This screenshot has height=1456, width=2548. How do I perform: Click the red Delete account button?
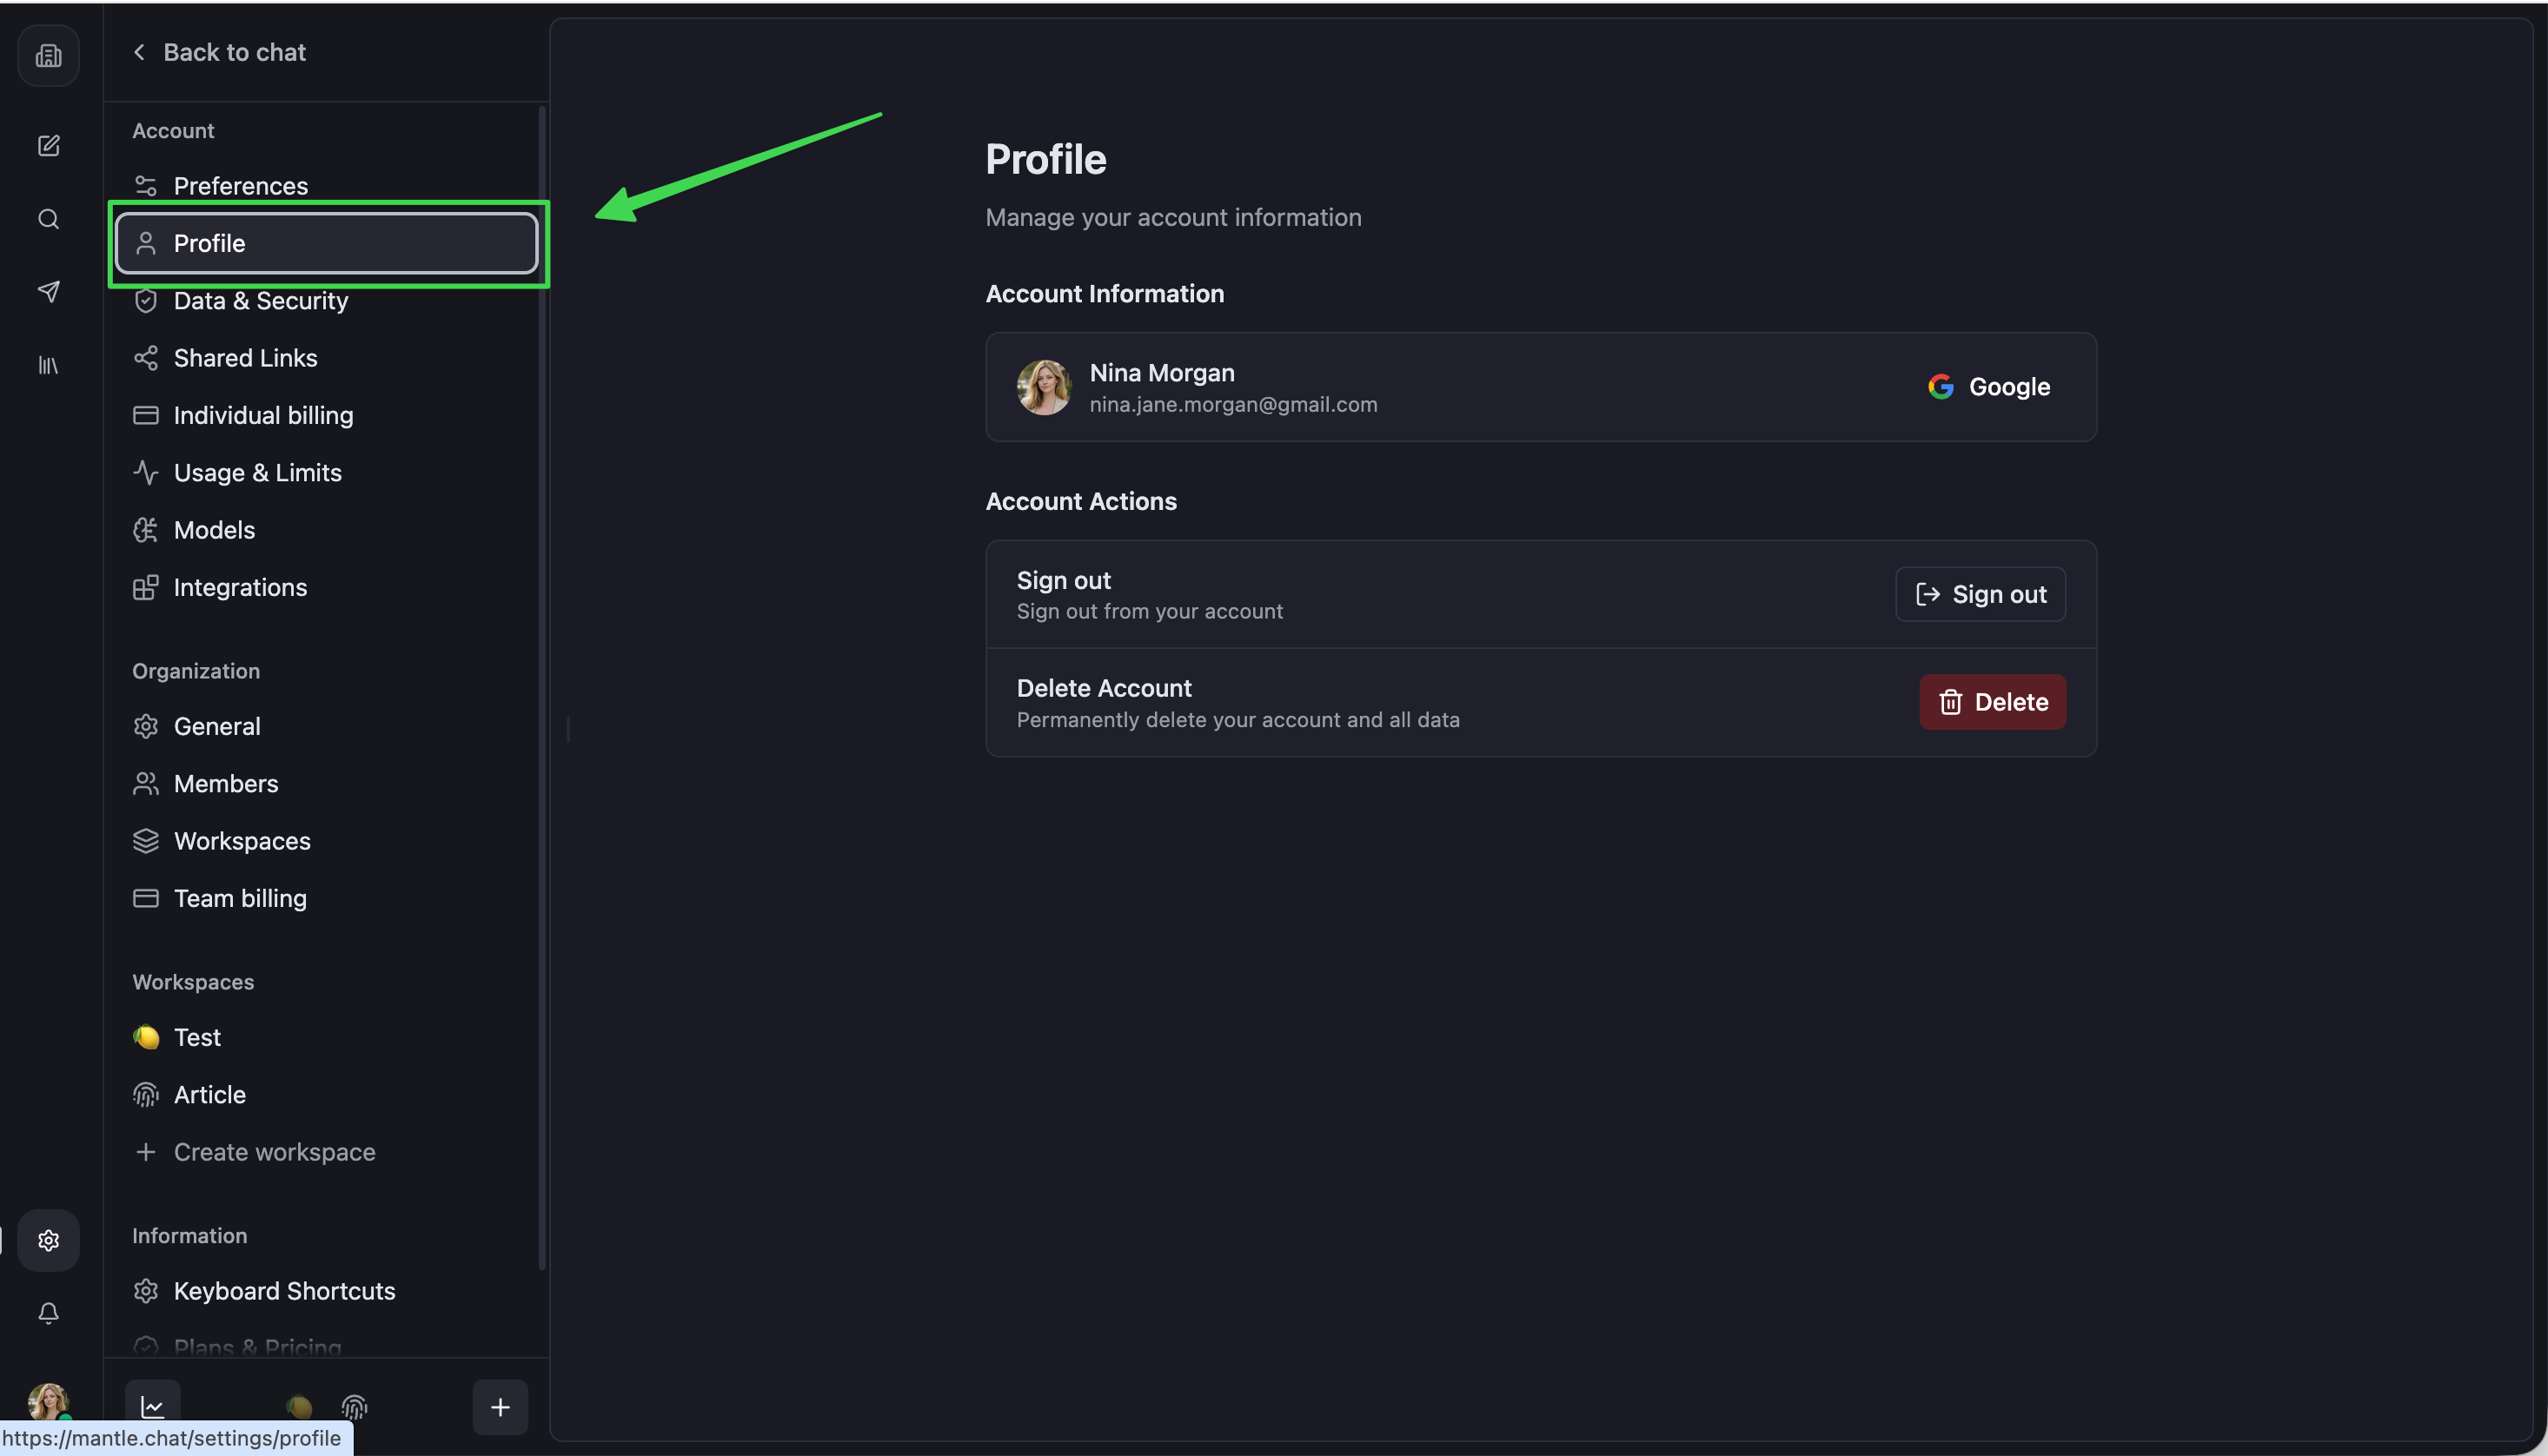(1992, 702)
